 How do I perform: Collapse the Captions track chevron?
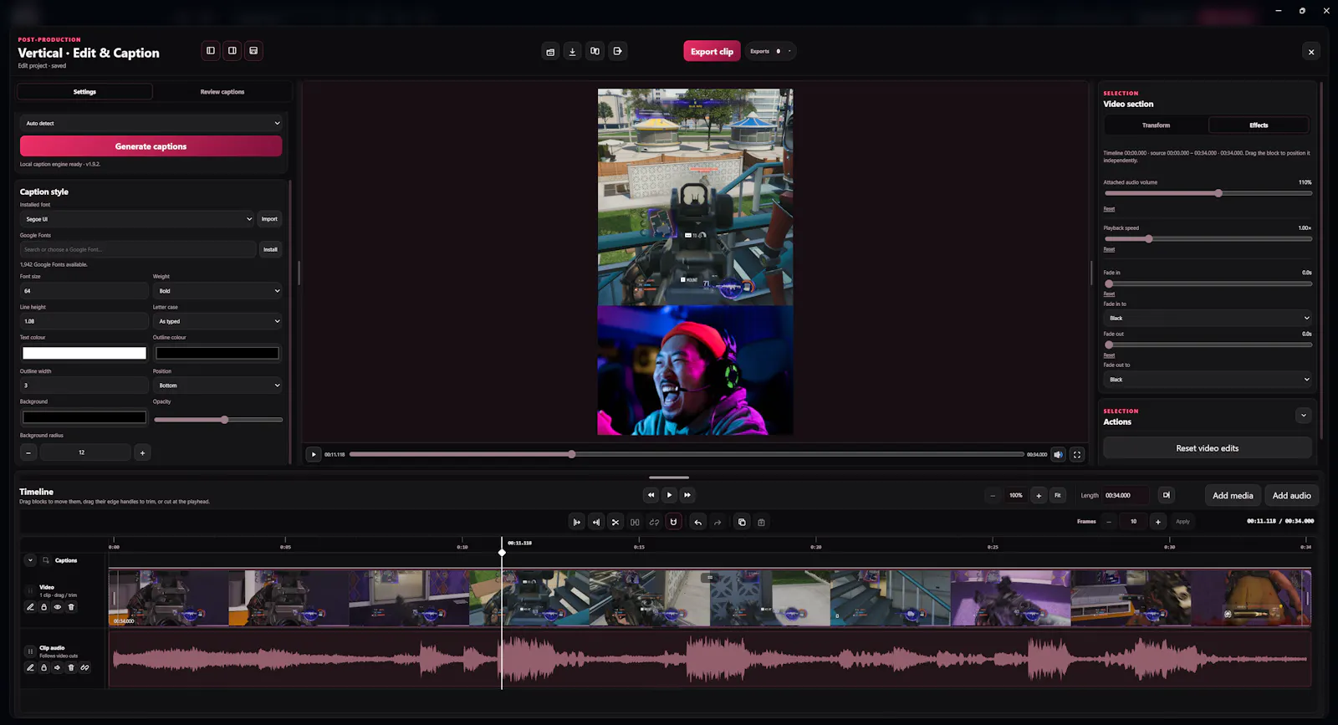[30, 560]
